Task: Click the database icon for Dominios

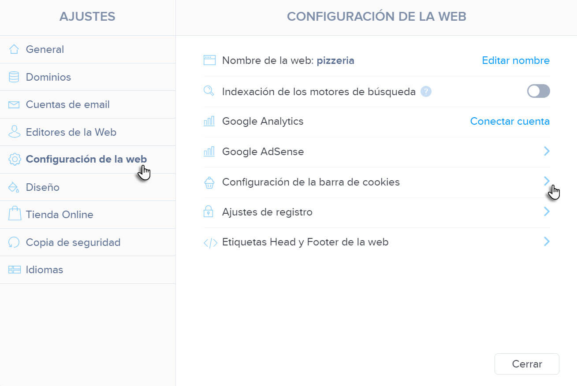Action: 14,77
